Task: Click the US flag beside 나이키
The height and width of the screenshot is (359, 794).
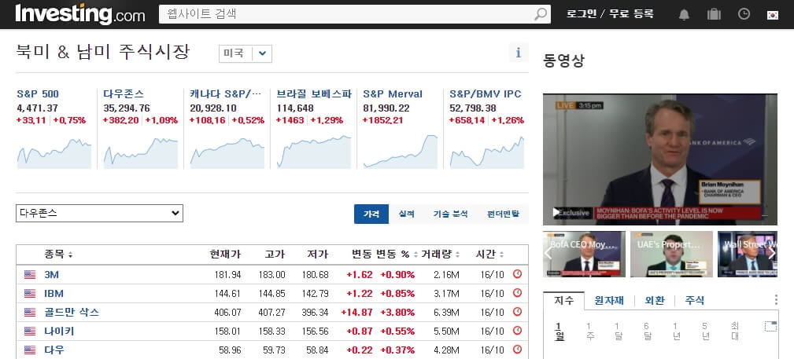Action: (x=30, y=332)
